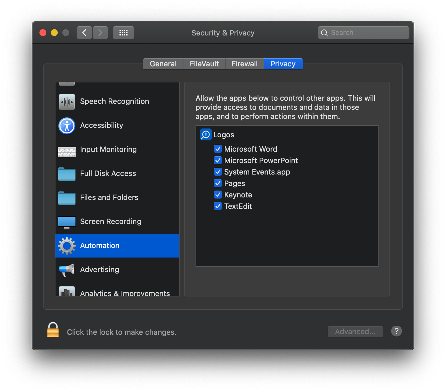Image resolution: width=446 pixels, height=392 pixels.
Task: Switch to the General tab
Action: [x=163, y=64]
